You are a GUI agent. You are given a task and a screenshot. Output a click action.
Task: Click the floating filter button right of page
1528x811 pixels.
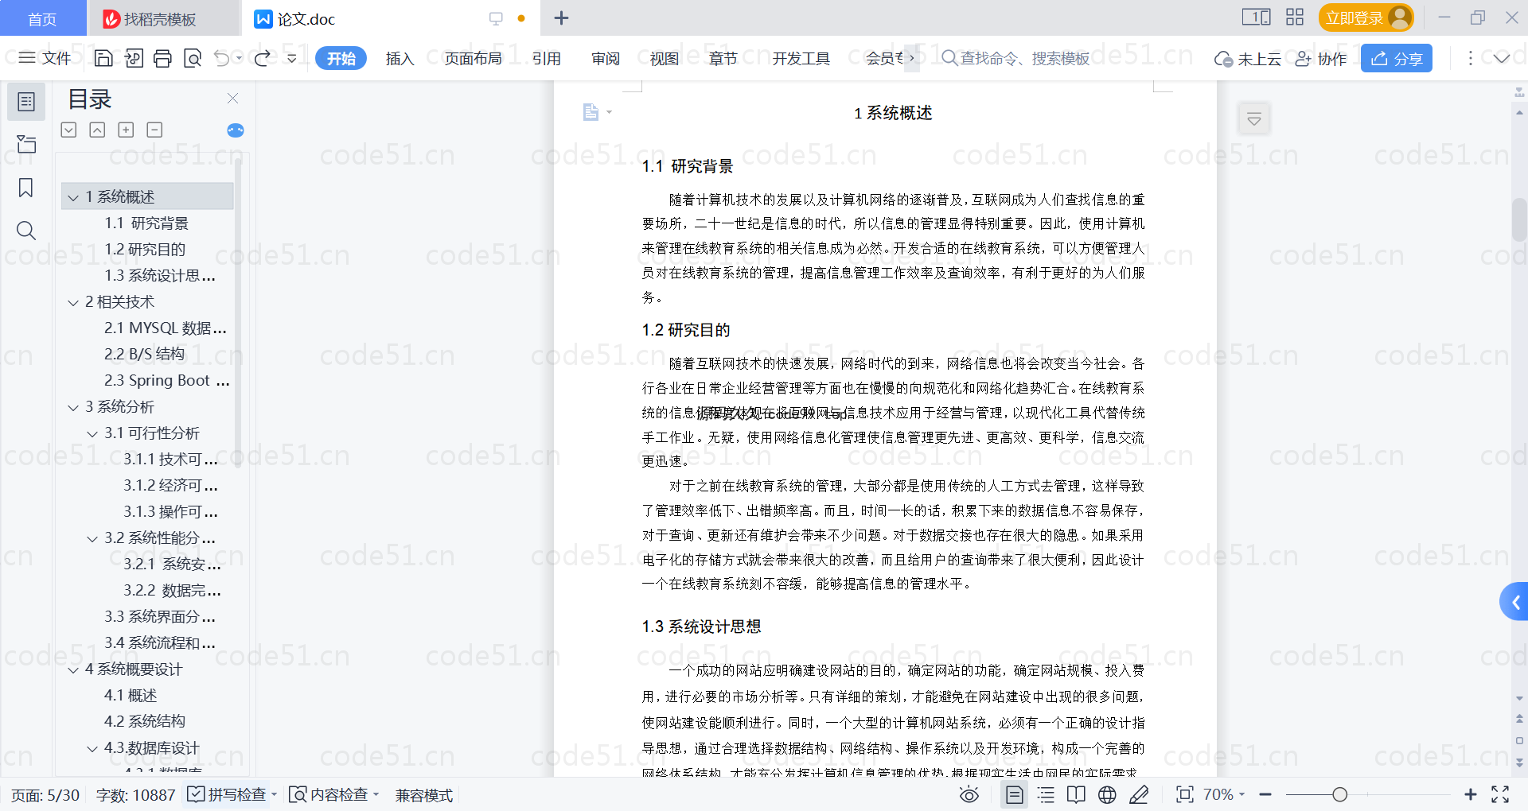coord(1254,119)
